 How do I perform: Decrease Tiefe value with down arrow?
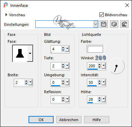pyautogui.click(x=63, y=67)
